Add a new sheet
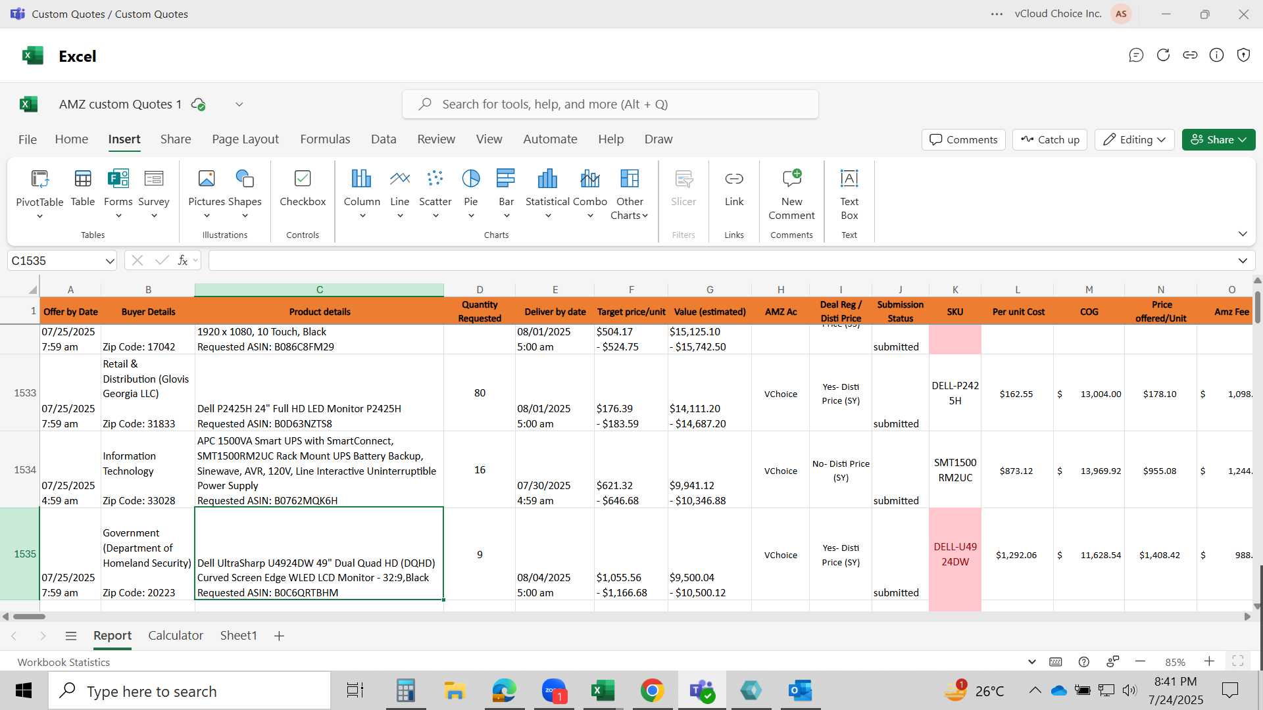The height and width of the screenshot is (710, 1263). [x=279, y=636]
